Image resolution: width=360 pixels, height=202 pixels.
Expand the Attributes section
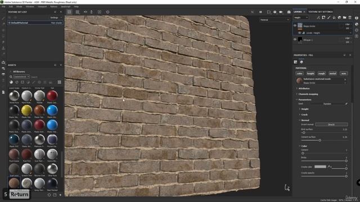(x=304, y=89)
